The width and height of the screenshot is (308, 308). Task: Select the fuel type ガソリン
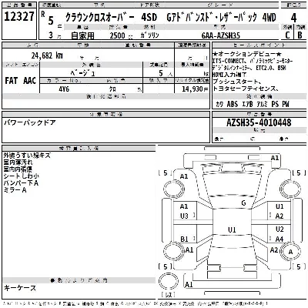(149, 35)
